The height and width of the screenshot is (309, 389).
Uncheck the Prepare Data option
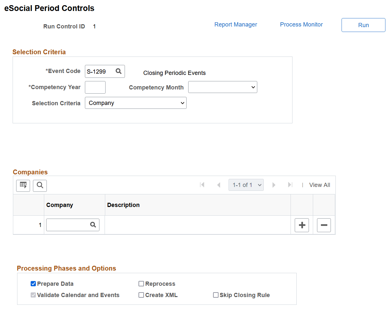[x=33, y=283]
